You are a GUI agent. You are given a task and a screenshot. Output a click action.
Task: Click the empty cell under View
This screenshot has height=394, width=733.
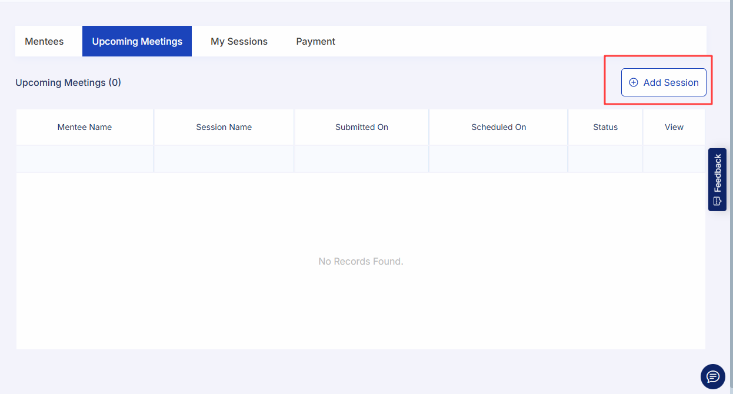coord(674,159)
